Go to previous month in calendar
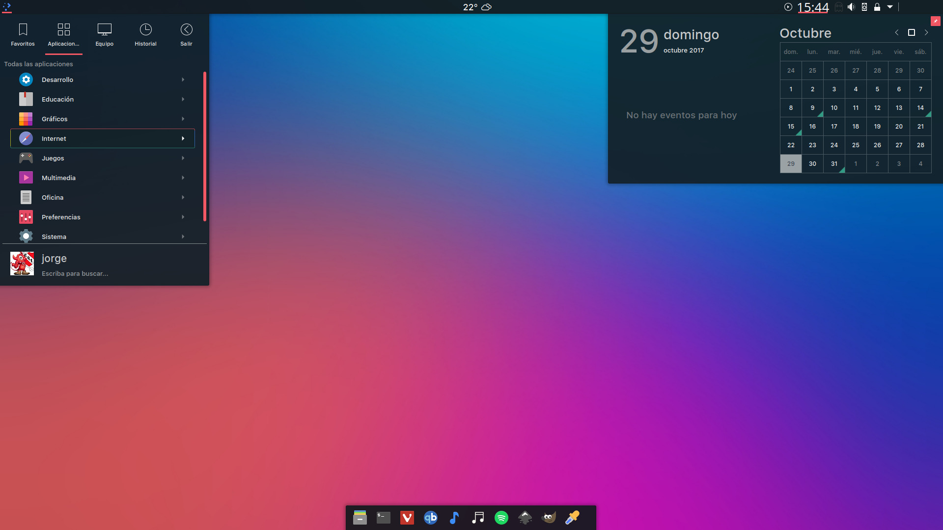Viewport: 943px width, 530px height. coord(897,32)
